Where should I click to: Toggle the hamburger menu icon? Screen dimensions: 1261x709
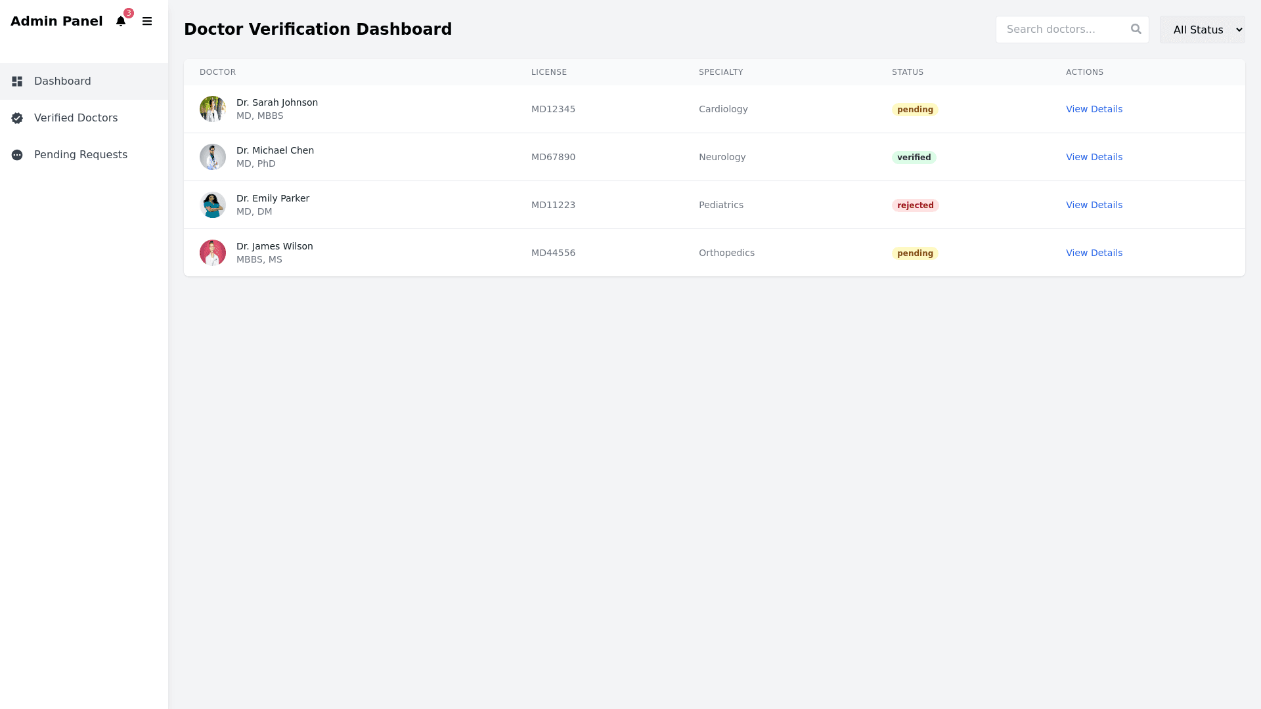[147, 22]
